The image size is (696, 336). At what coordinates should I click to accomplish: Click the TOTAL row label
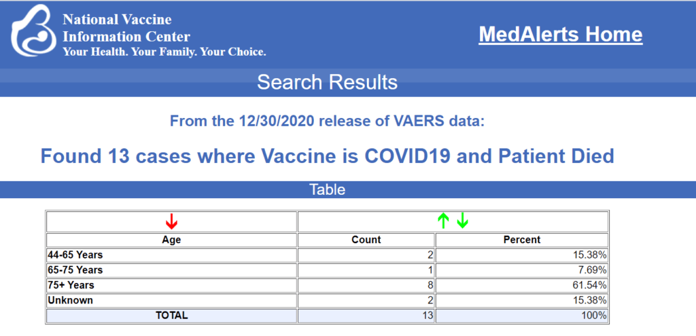click(x=171, y=316)
